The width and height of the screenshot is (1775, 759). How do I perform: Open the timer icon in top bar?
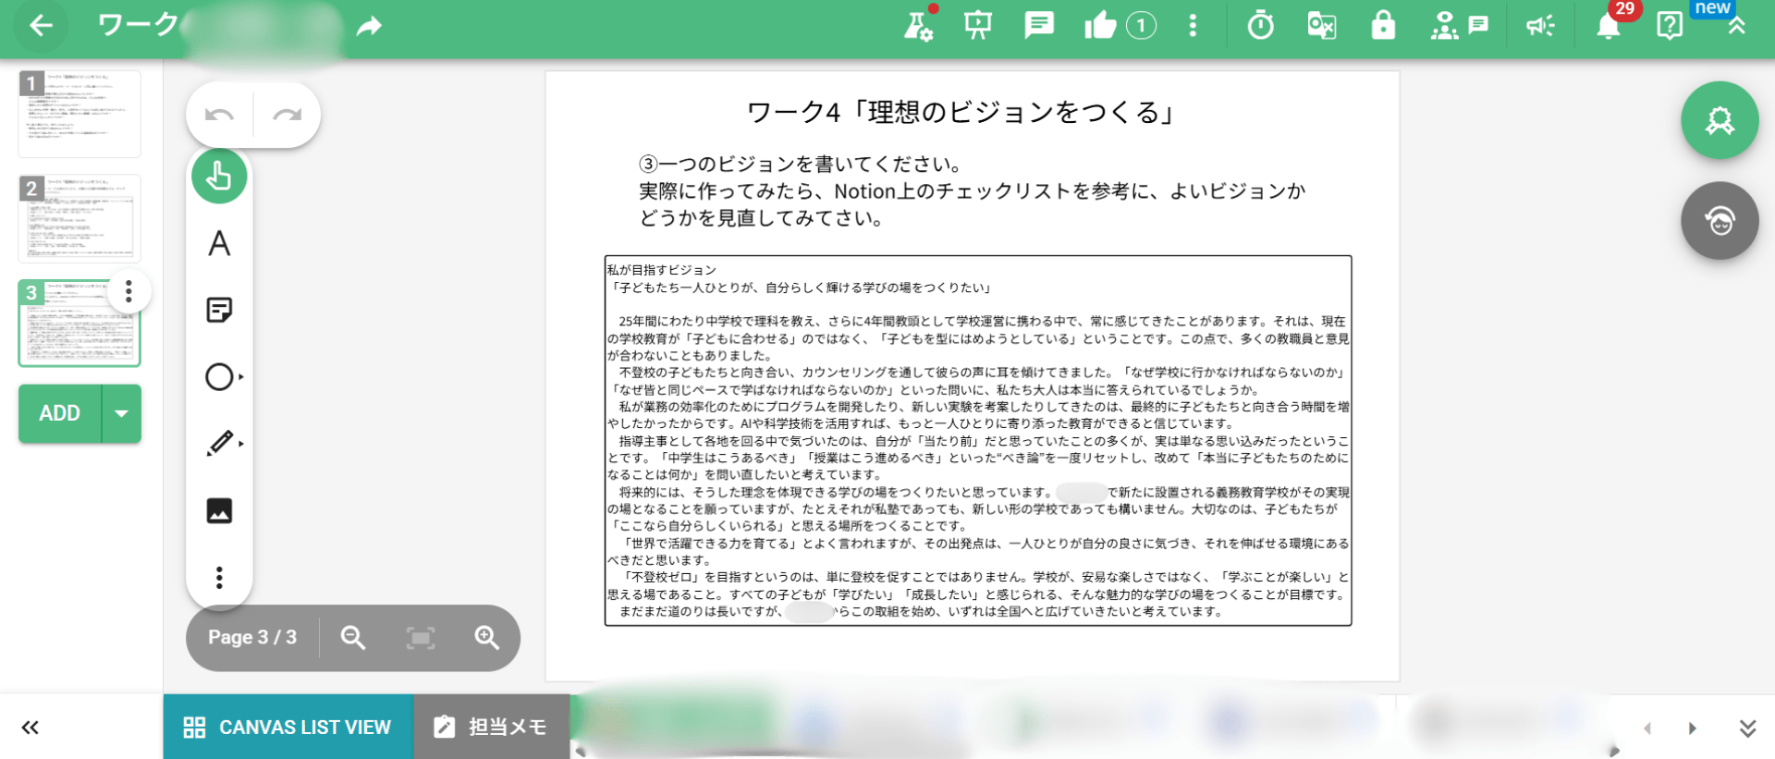tap(1260, 26)
